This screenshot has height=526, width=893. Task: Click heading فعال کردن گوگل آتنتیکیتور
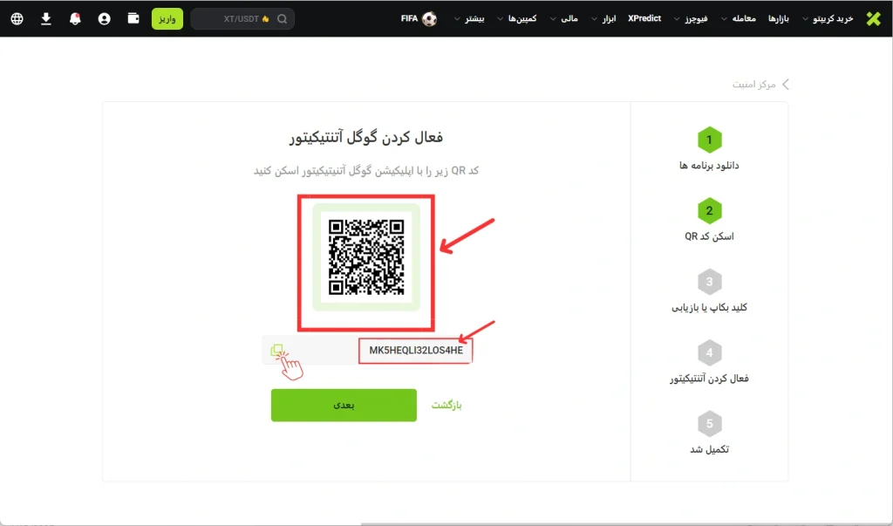click(366, 137)
